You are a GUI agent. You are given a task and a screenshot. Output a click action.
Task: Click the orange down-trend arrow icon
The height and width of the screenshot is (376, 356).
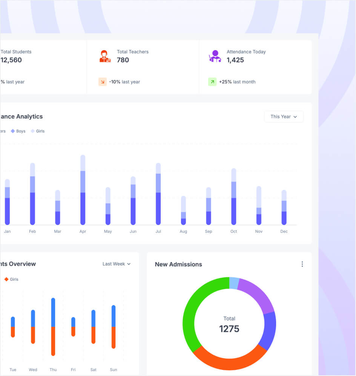[103, 82]
